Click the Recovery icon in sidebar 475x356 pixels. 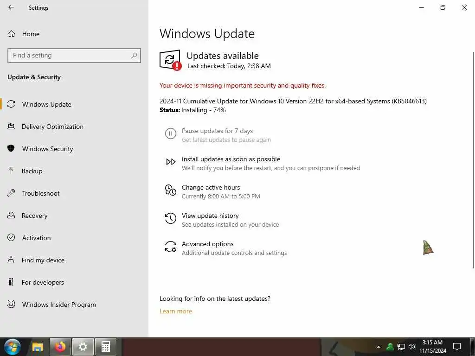11,215
